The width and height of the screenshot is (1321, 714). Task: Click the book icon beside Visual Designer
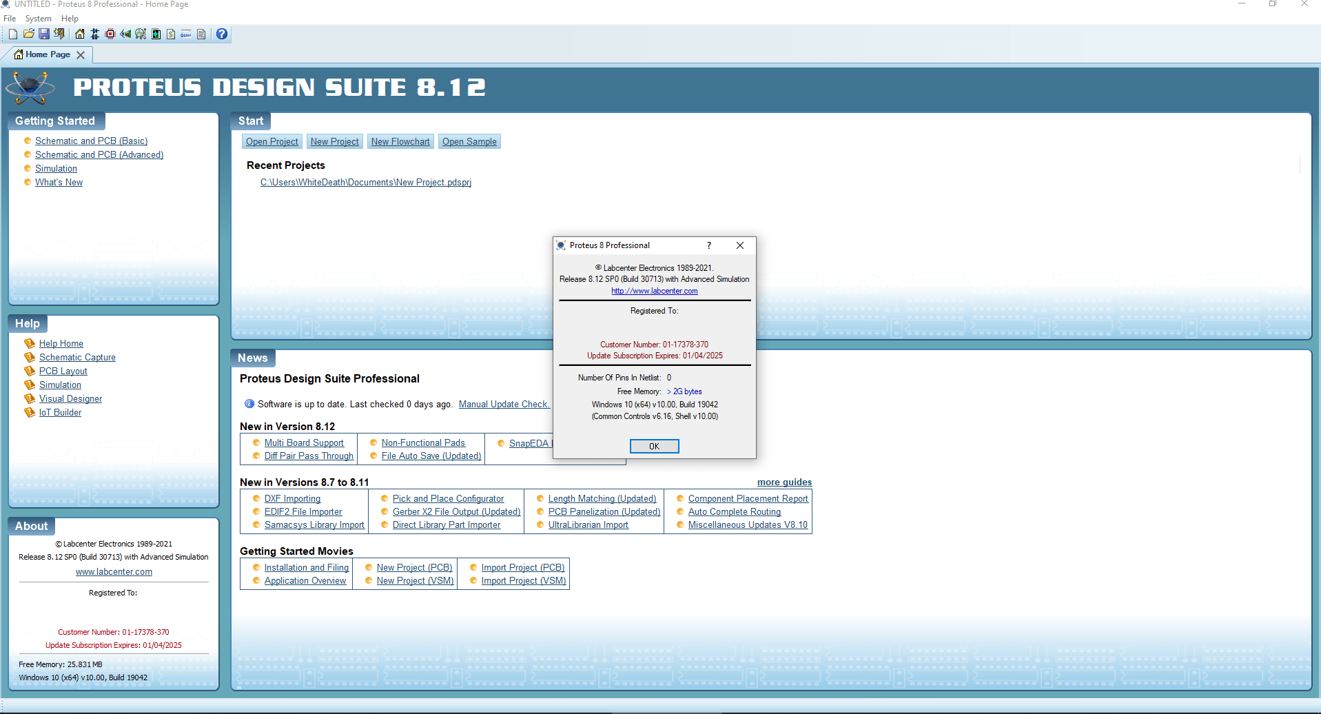30,398
